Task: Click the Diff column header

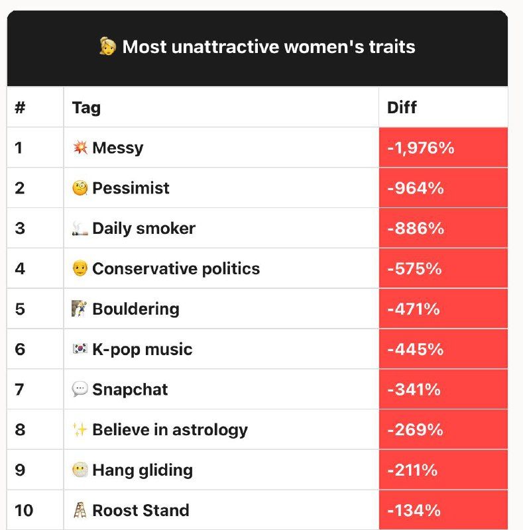Action: coord(402,107)
